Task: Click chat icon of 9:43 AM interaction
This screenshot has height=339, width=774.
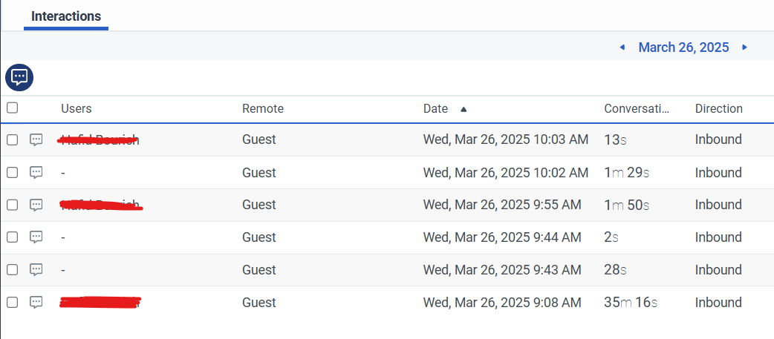Action: pyautogui.click(x=36, y=270)
